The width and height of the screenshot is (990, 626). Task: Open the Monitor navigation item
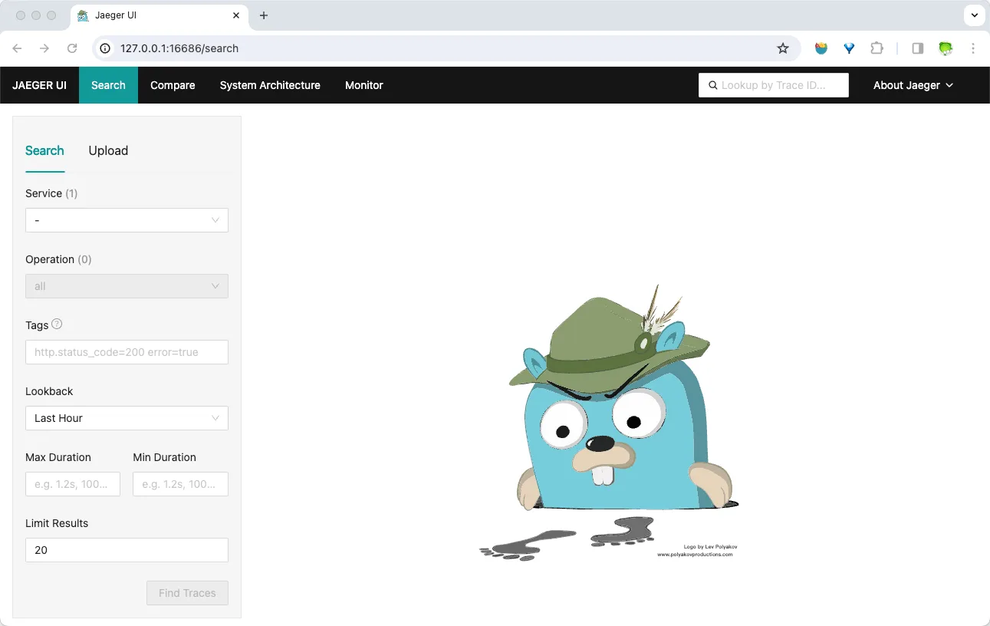coord(363,85)
